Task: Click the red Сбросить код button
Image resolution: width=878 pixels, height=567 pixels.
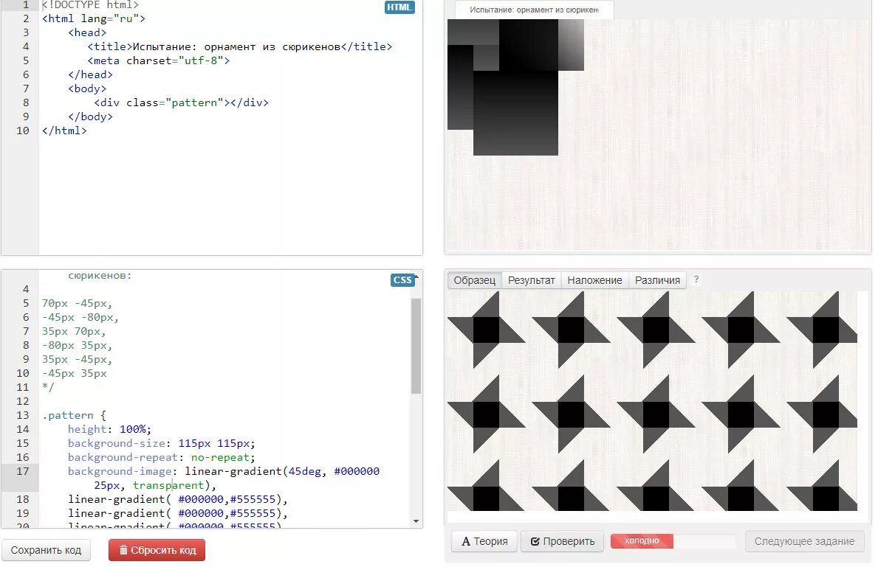Action: pyautogui.click(x=157, y=550)
